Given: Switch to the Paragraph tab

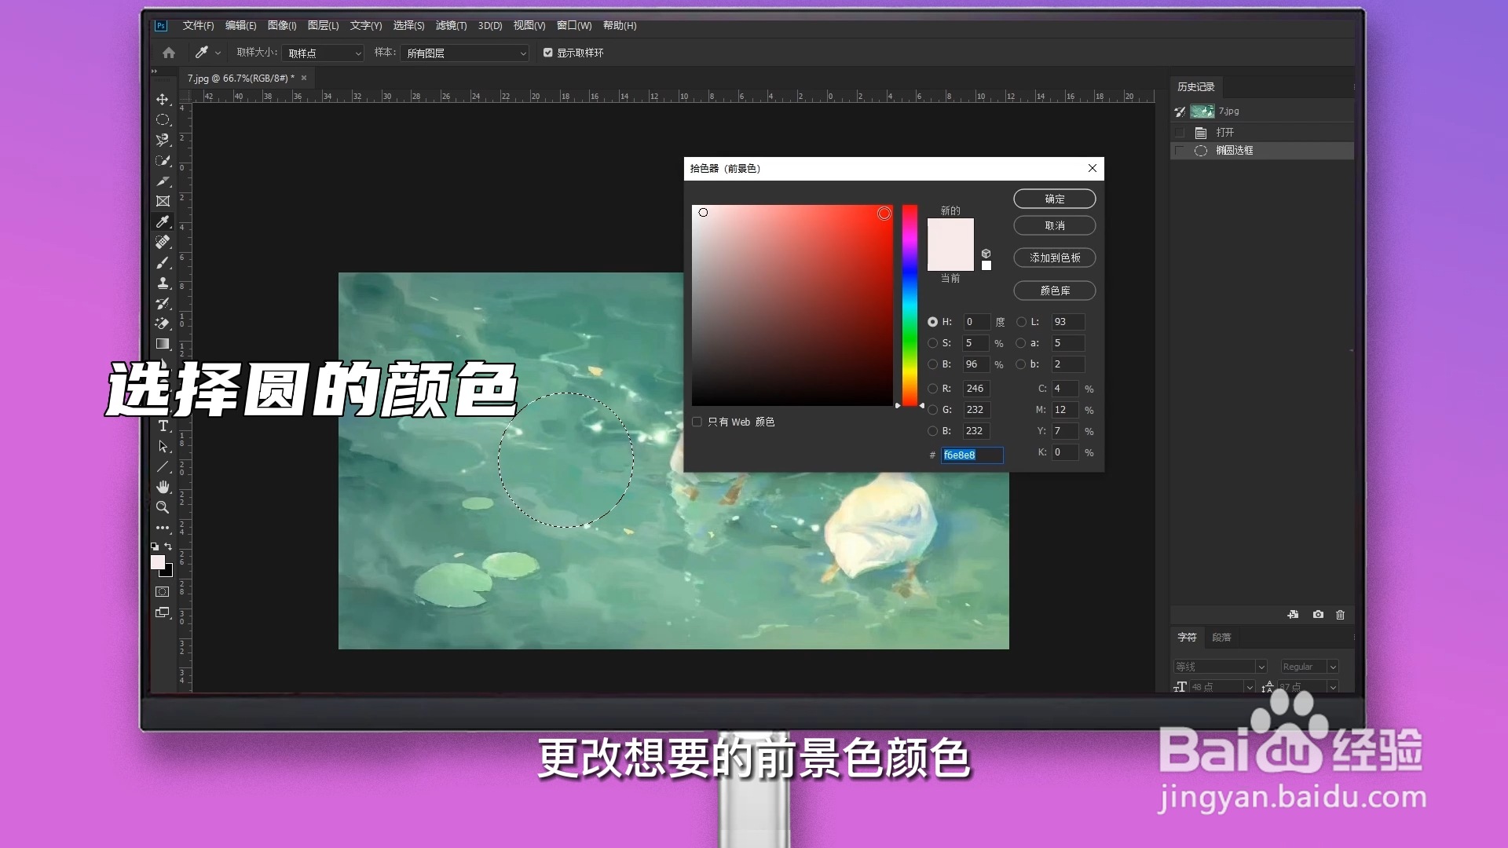Looking at the screenshot, I should click(1221, 638).
